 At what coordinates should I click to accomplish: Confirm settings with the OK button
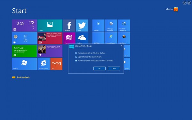click(x=100, y=68)
